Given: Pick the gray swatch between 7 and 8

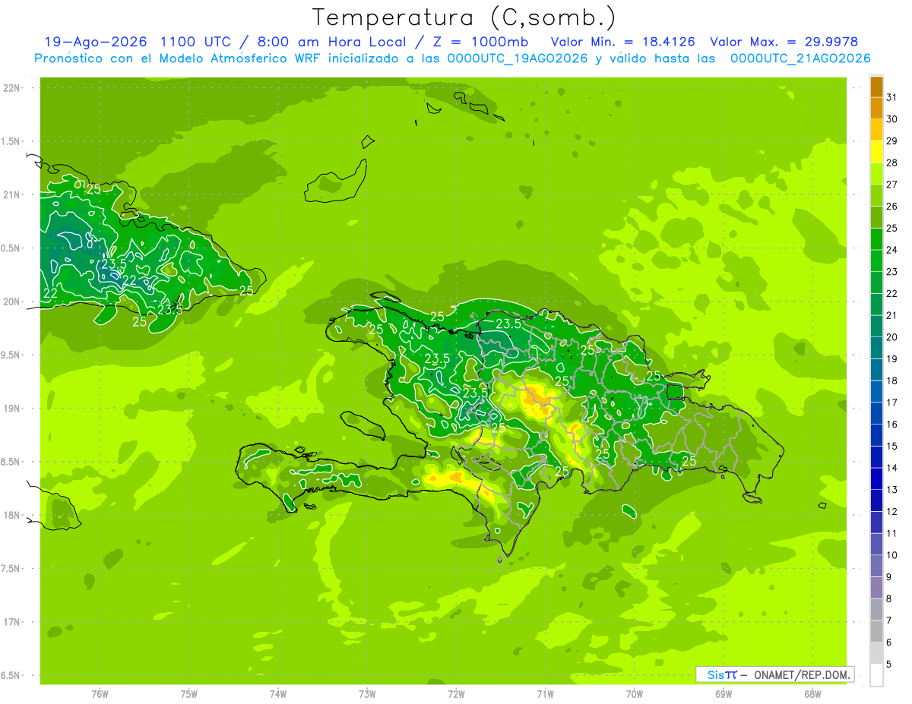Looking at the screenshot, I should 876,610.
